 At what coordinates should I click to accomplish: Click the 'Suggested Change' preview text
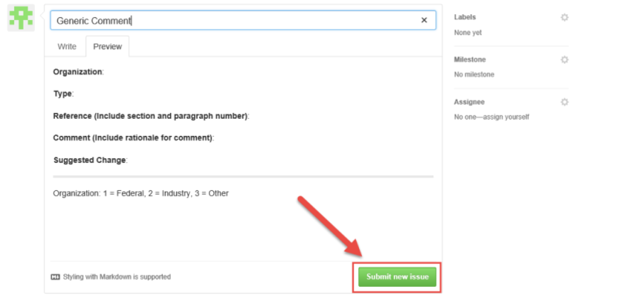point(90,160)
